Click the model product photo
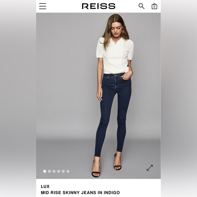Screen dimensions: 197x197 [98, 95]
